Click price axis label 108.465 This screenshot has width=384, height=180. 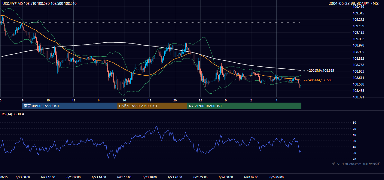(x=358, y=91)
